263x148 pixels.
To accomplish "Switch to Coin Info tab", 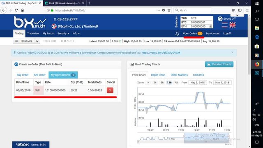I will coord(198,75).
